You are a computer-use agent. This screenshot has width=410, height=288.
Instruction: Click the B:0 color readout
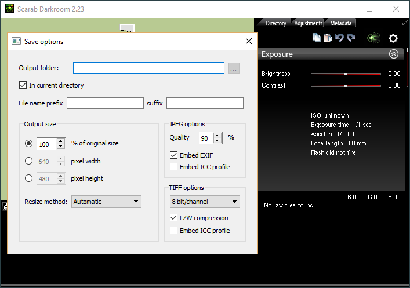pyautogui.click(x=392, y=197)
